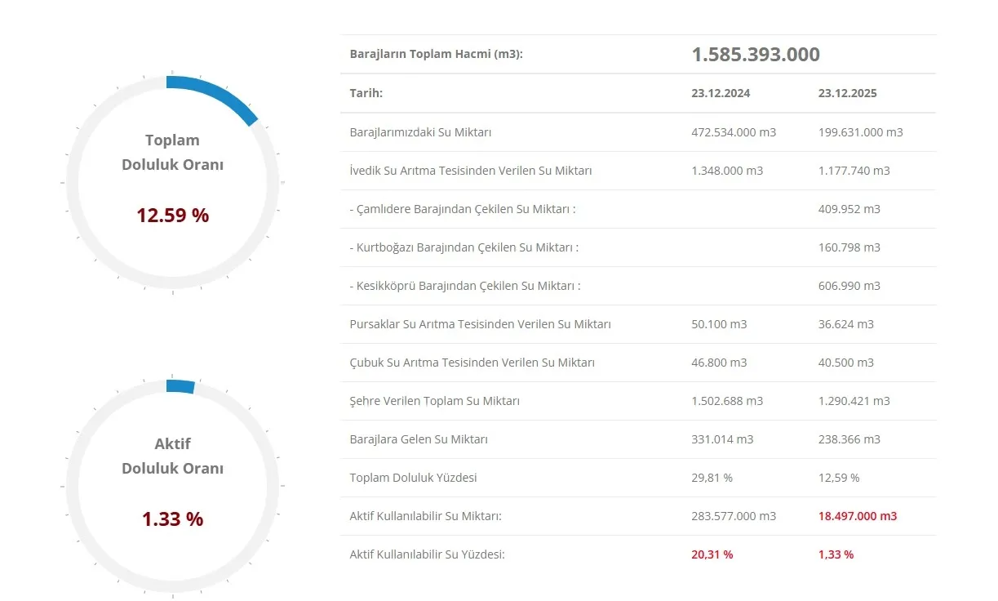
Task: Click the Pursaklar Su Arıtma row label
Action: [x=480, y=324]
